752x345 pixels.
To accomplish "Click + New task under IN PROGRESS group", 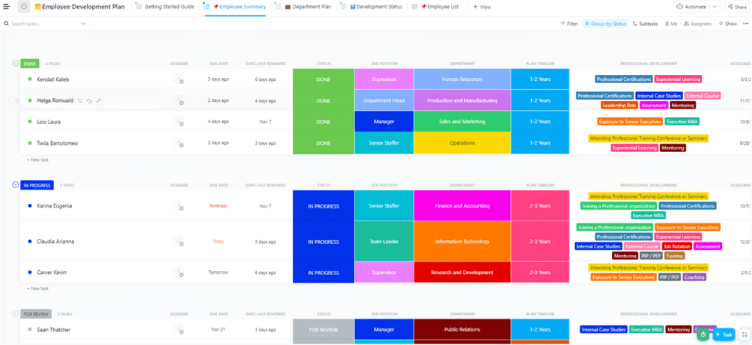I will (38, 288).
